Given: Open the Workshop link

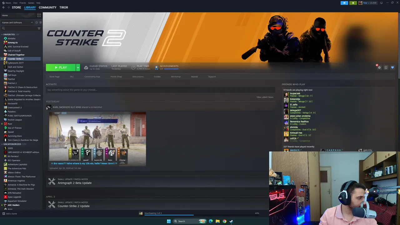Looking at the screenshot, I should click(x=176, y=77).
